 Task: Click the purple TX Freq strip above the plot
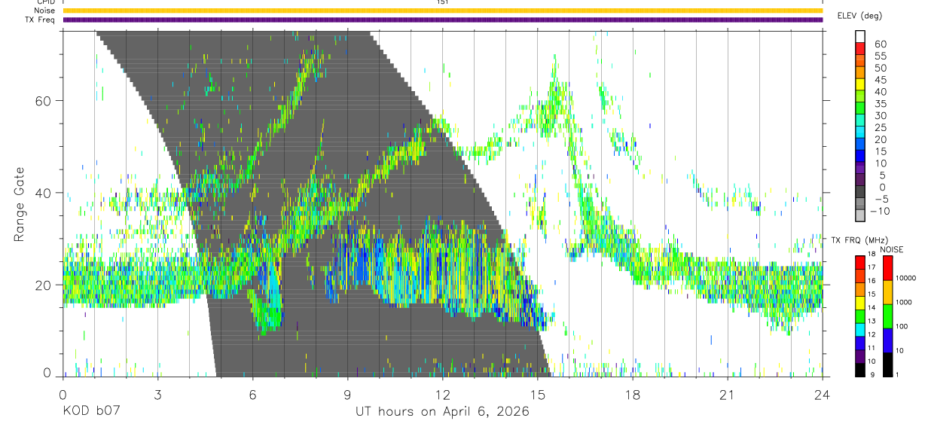click(443, 20)
